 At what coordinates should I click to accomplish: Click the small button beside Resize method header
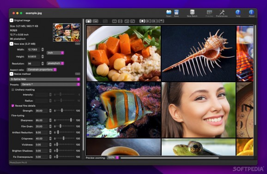coord(78,74)
